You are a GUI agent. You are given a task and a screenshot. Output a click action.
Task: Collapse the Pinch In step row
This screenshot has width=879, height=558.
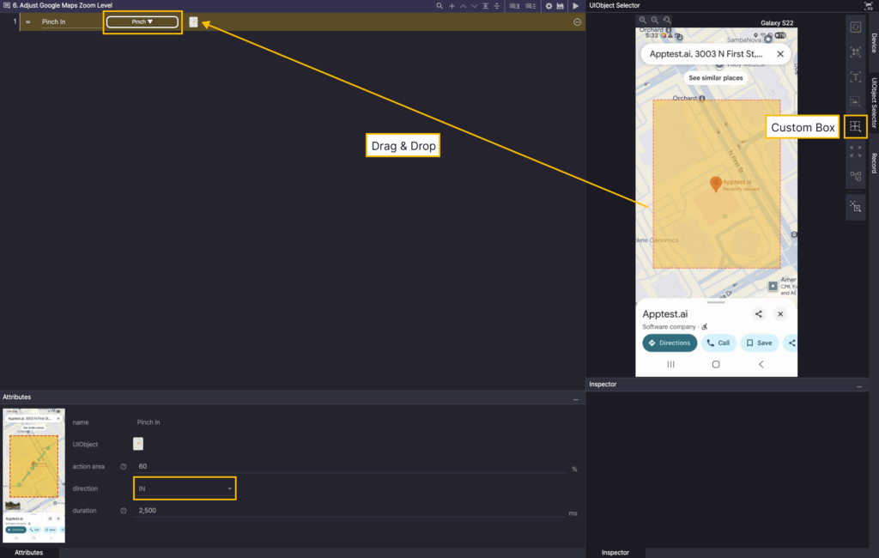pos(577,21)
